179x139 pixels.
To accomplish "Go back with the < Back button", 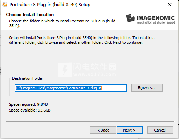I will [103, 130].
